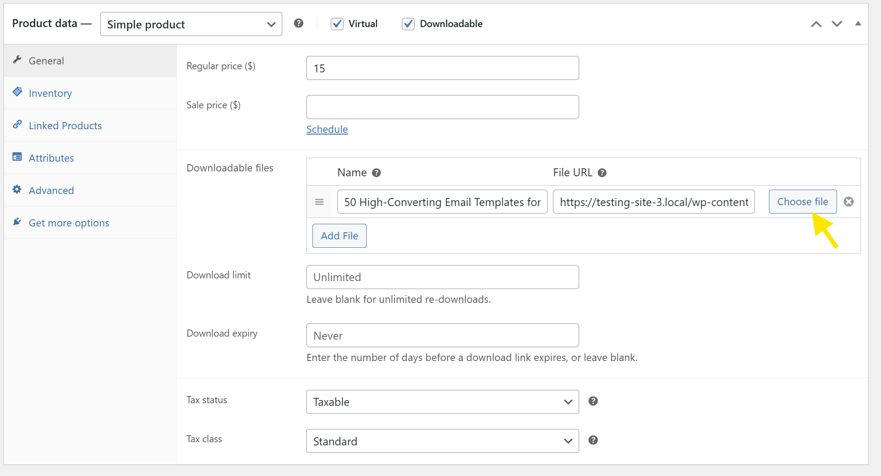
Task: Open the Linked Products tab
Action: tap(90, 125)
